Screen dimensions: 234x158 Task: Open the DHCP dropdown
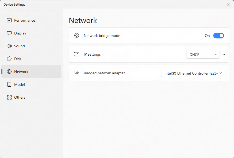tap(203, 54)
